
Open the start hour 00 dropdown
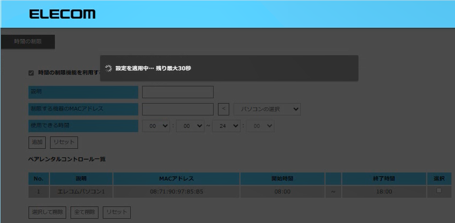(x=156, y=126)
